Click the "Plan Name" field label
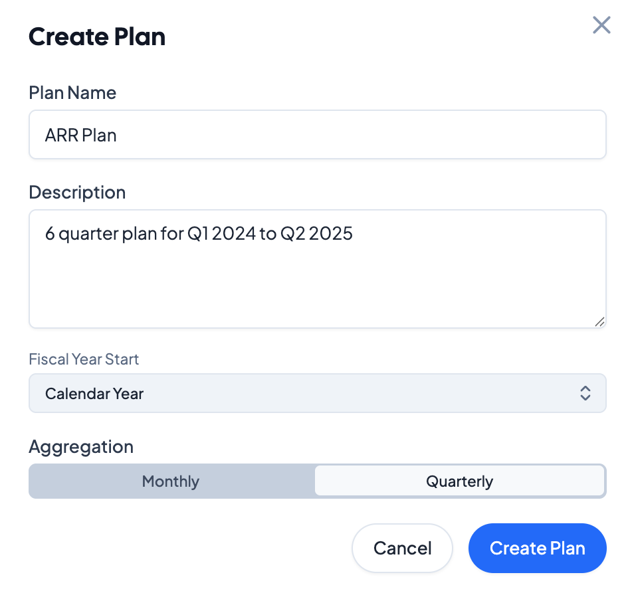The width and height of the screenshot is (630, 595). [x=72, y=93]
